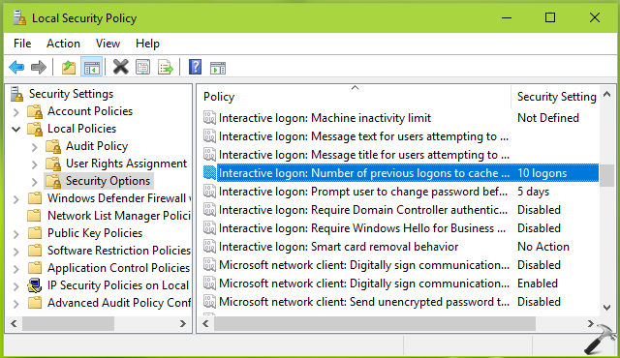Open Properties via the toolbar icon
620x358 pixels.
coord(142,68)
